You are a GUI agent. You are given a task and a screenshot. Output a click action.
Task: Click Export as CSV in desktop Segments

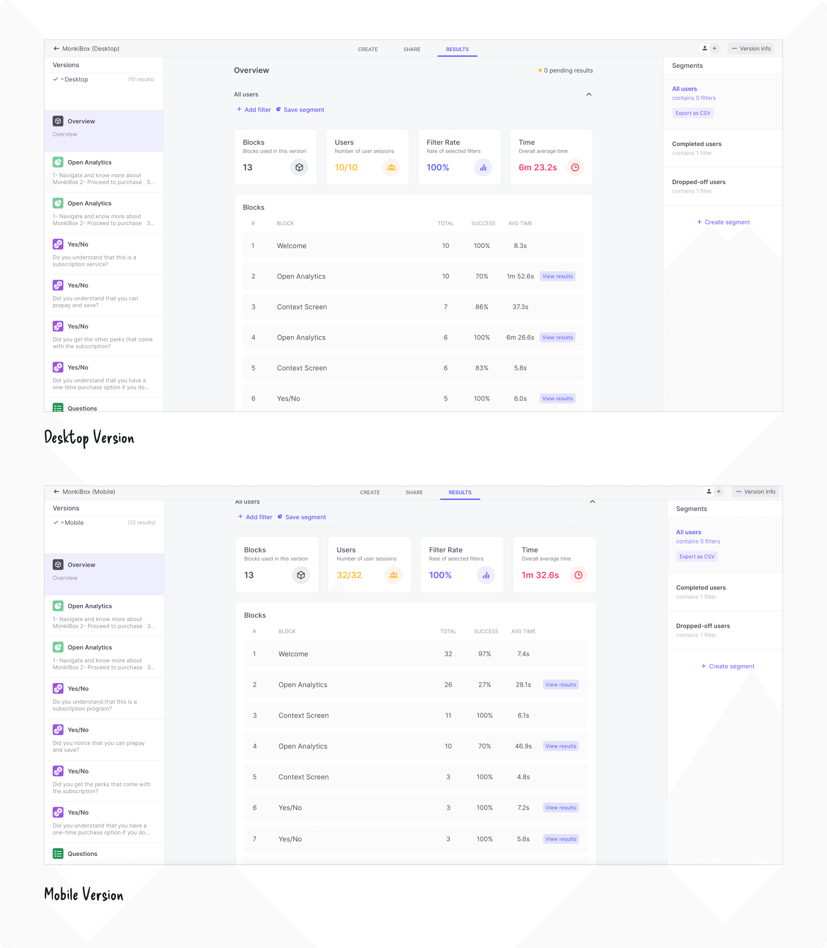coord(693,113)
